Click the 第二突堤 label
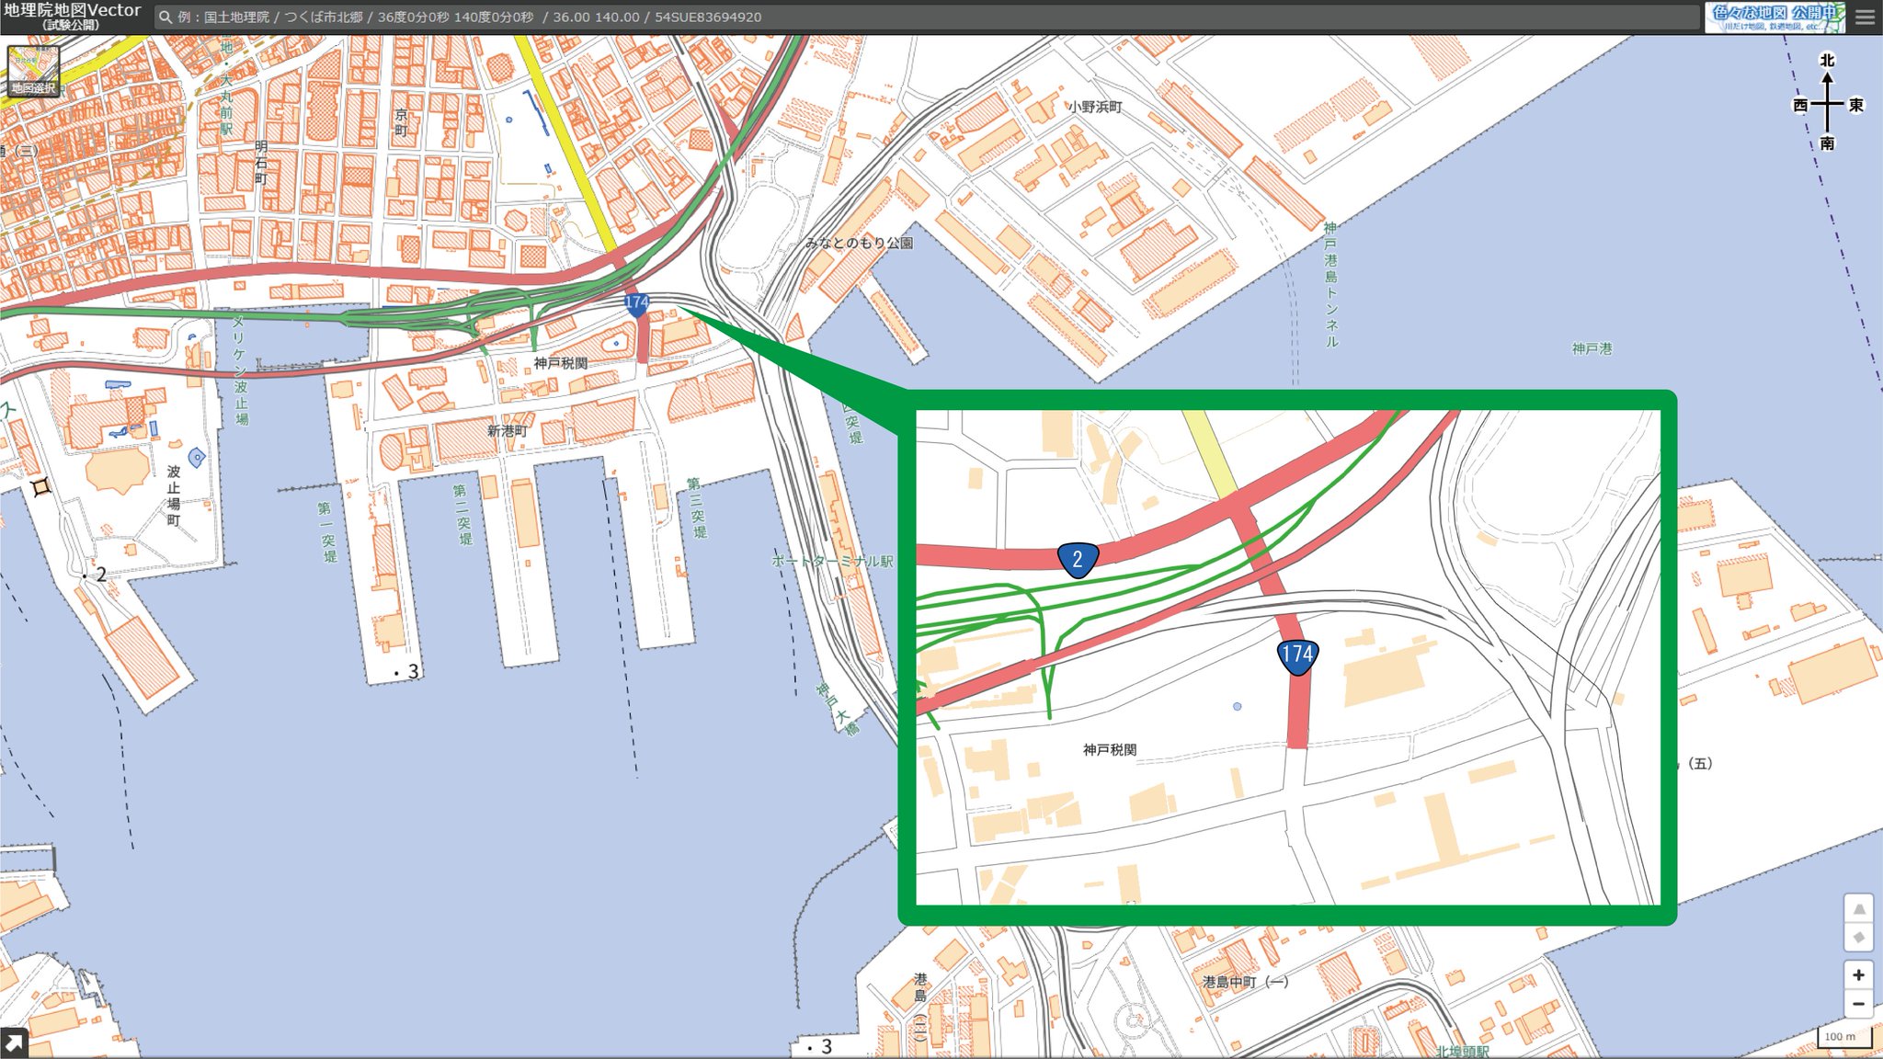 [462, 514]
